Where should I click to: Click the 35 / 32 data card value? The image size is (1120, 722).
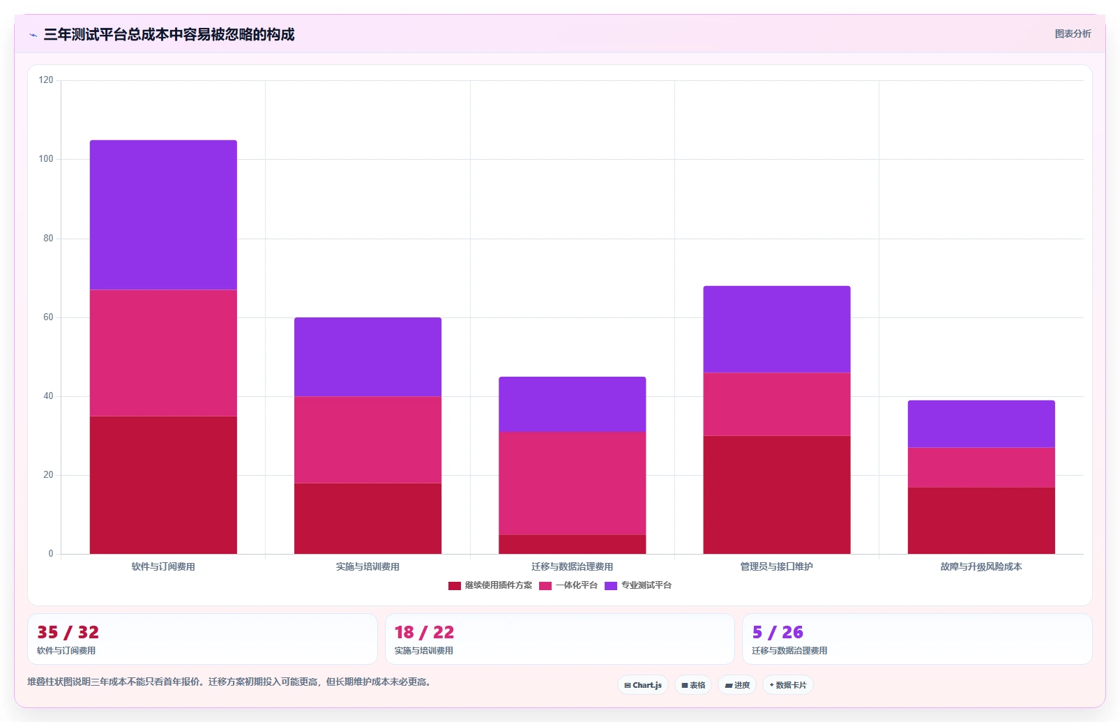pos(68,633)
